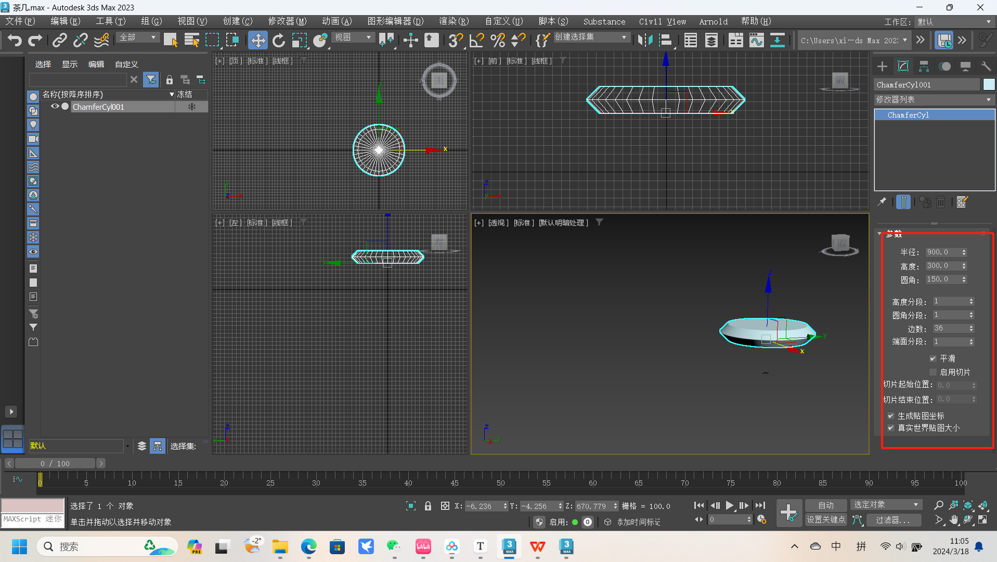This screenshot has height=562, width=997.
Task: Click the Play Animation button
Action: pos(729,505)
